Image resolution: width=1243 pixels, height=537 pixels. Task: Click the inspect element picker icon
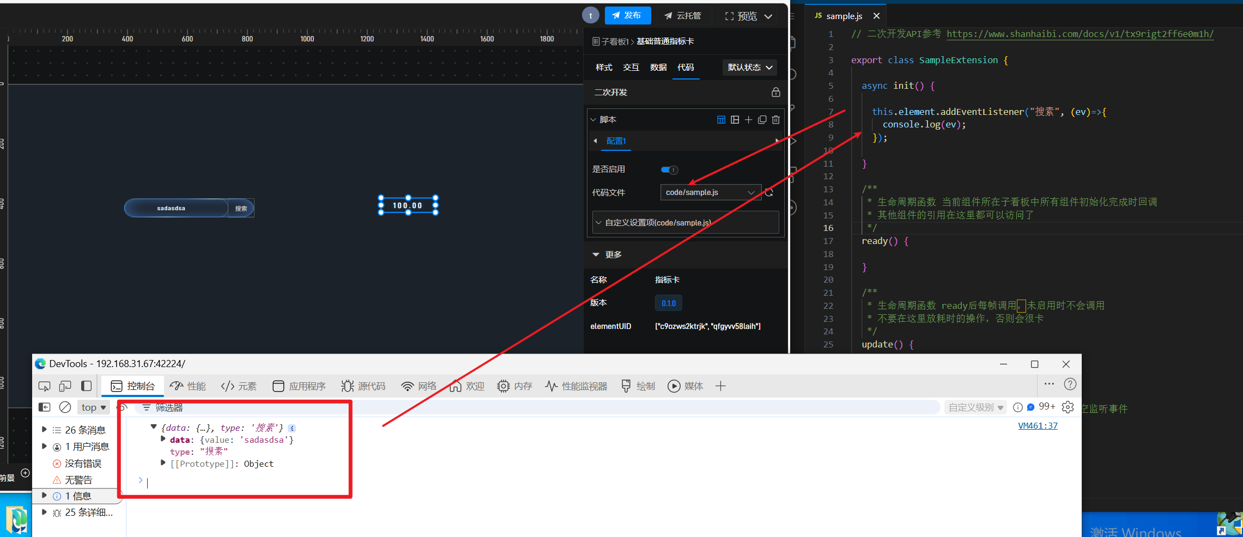(44, 386)
